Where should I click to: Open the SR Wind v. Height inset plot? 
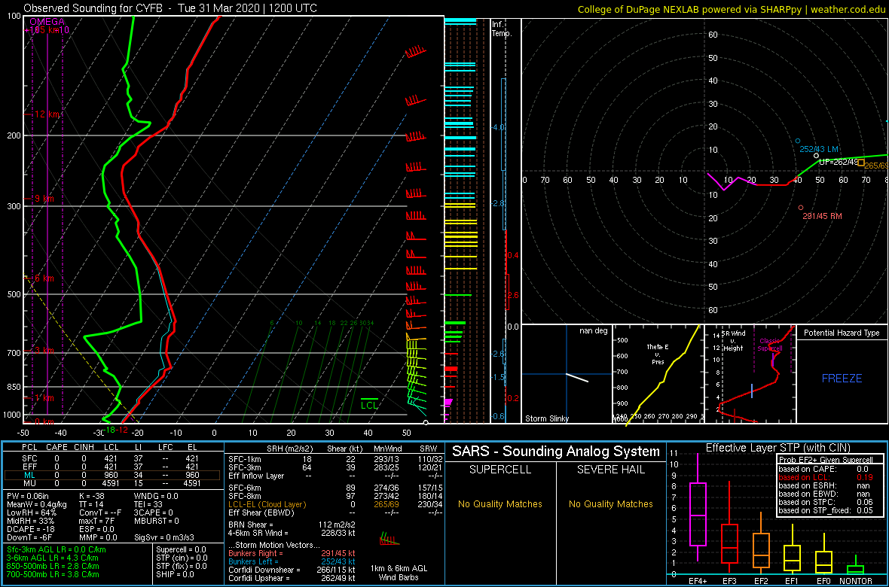tap(750, 374)
